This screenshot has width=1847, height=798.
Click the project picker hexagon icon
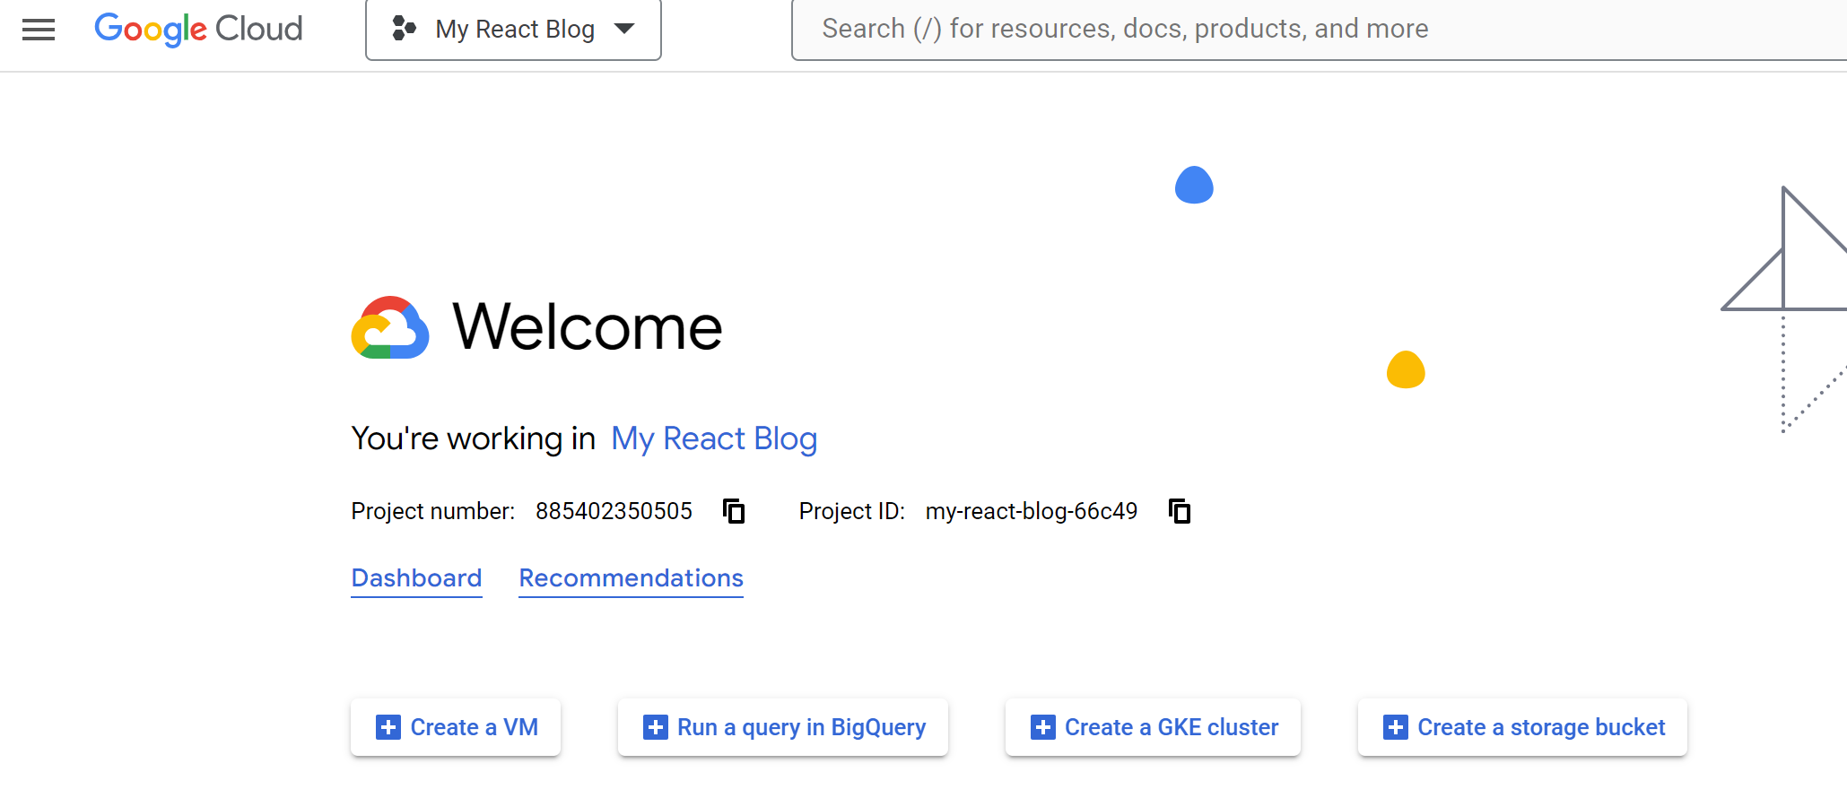point(404,29)
